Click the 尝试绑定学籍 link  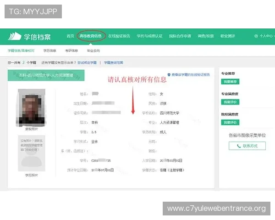click(x=87, y=63)
